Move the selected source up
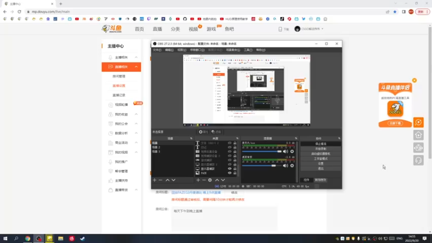This screenshot has width=432, height=243. pyautogui.click(x=217, y=180)
